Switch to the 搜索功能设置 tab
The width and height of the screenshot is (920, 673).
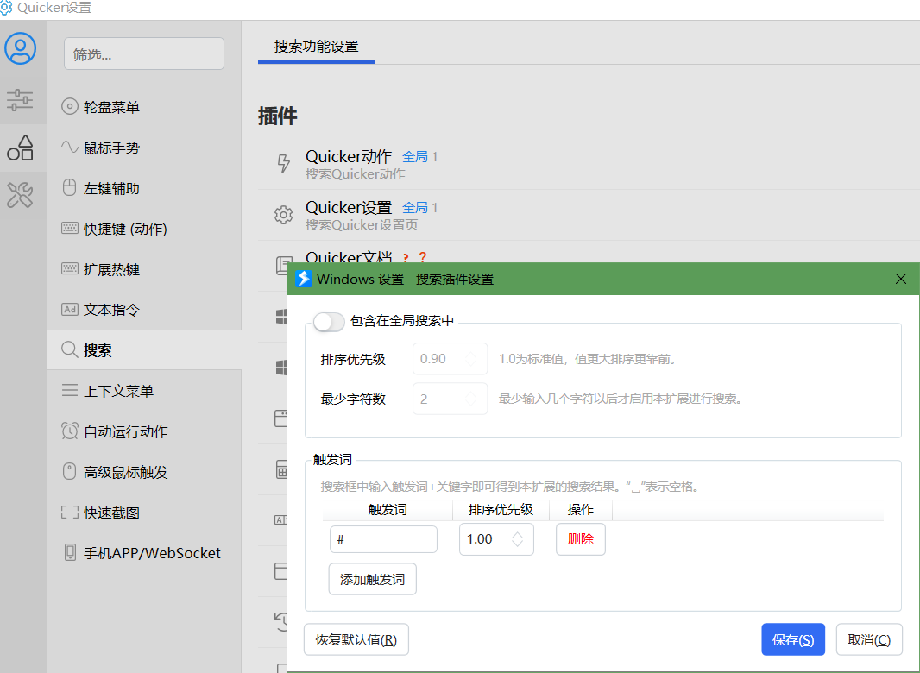click(x=316, y=45)
